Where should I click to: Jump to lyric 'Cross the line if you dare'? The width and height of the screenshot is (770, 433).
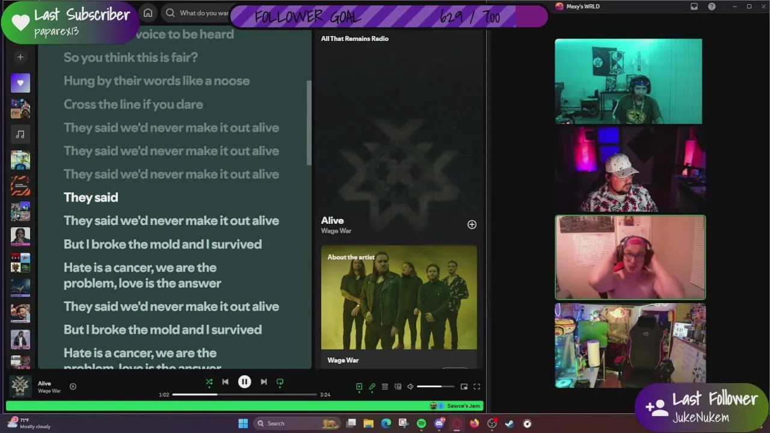133,104
